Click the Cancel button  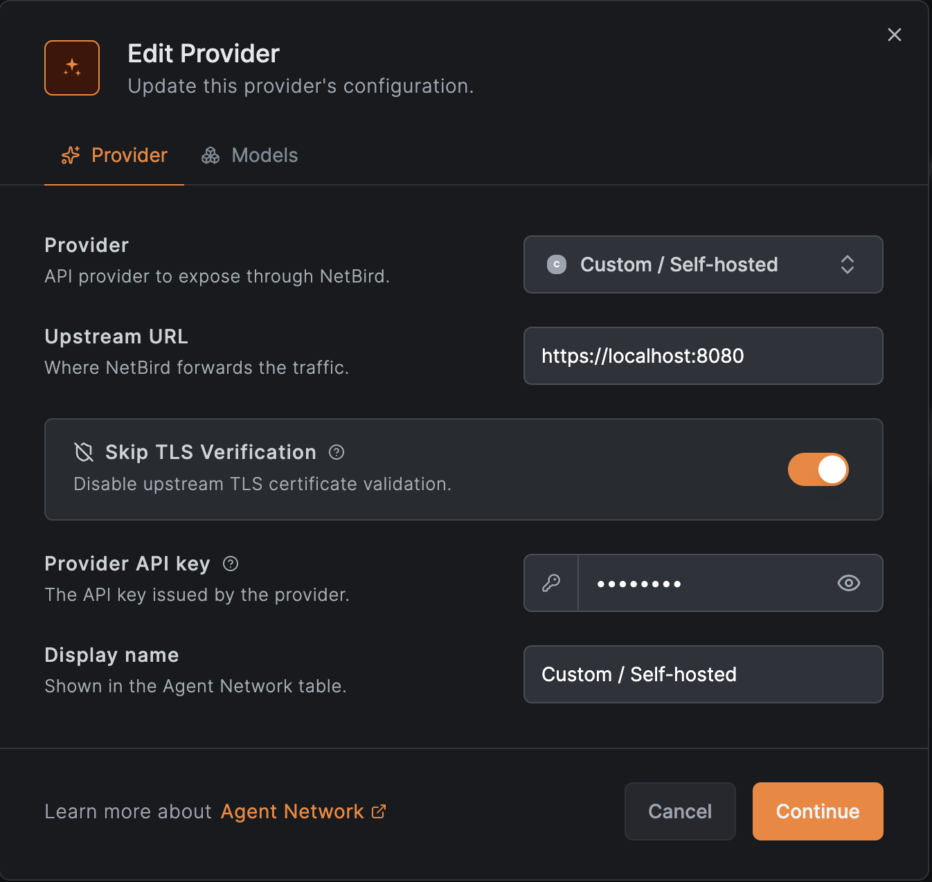(680, 811)
